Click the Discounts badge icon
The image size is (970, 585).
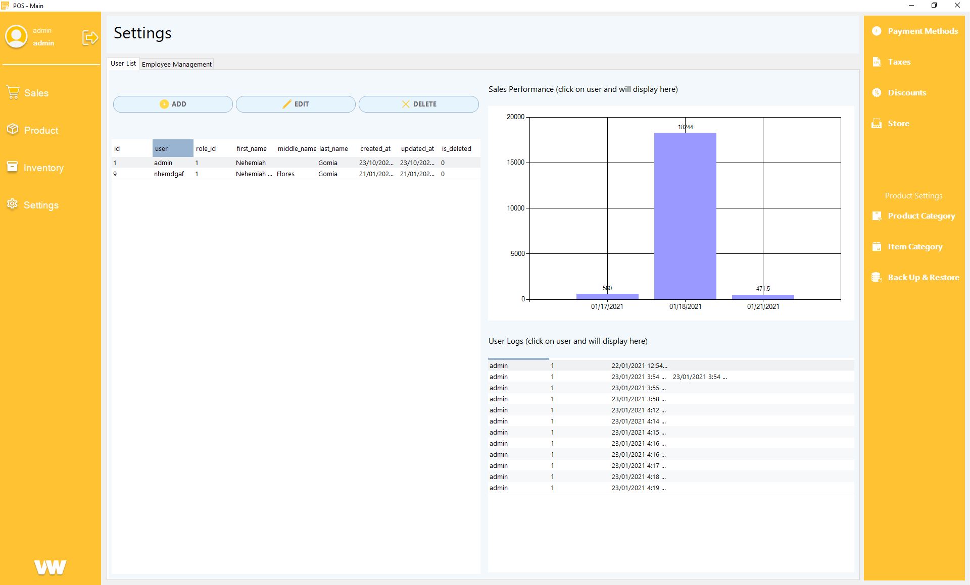(x=877, y=92)
